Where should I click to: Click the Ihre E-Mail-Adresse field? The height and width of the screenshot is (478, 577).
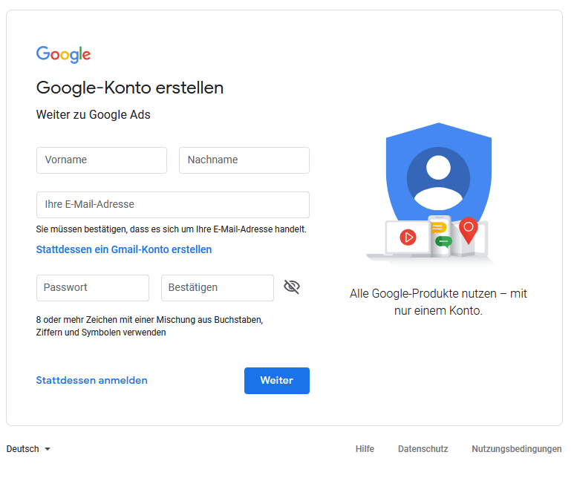pyautogui.click(x=173, y=205)
